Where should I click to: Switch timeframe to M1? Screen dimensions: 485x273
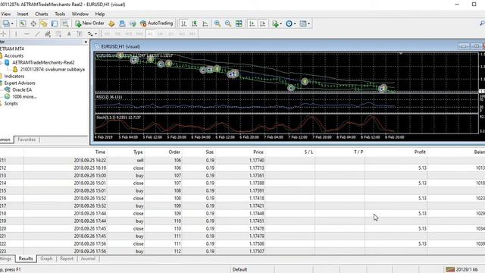pos(107,33)
